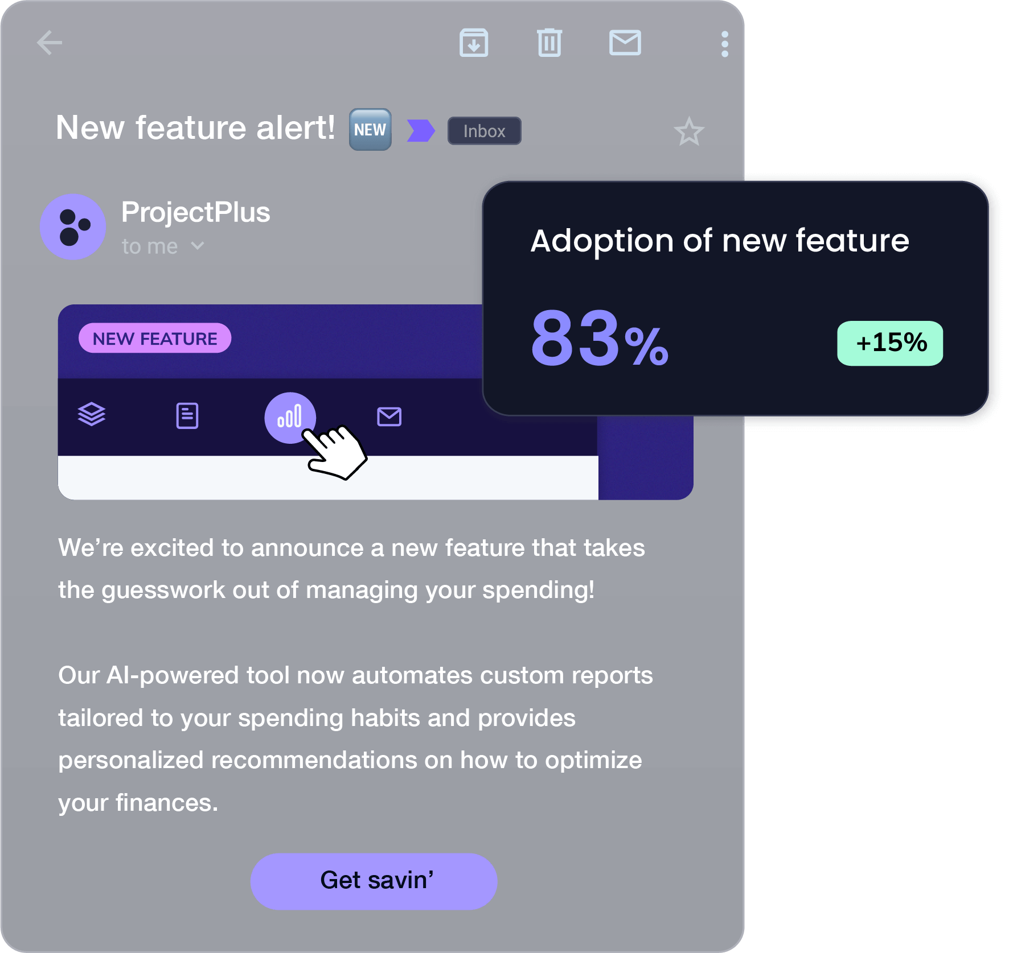Mark as unread with the envelope icon
The height and width of the screenshot is (953, 1009).
pyautogui.click(x=625, y=43)
